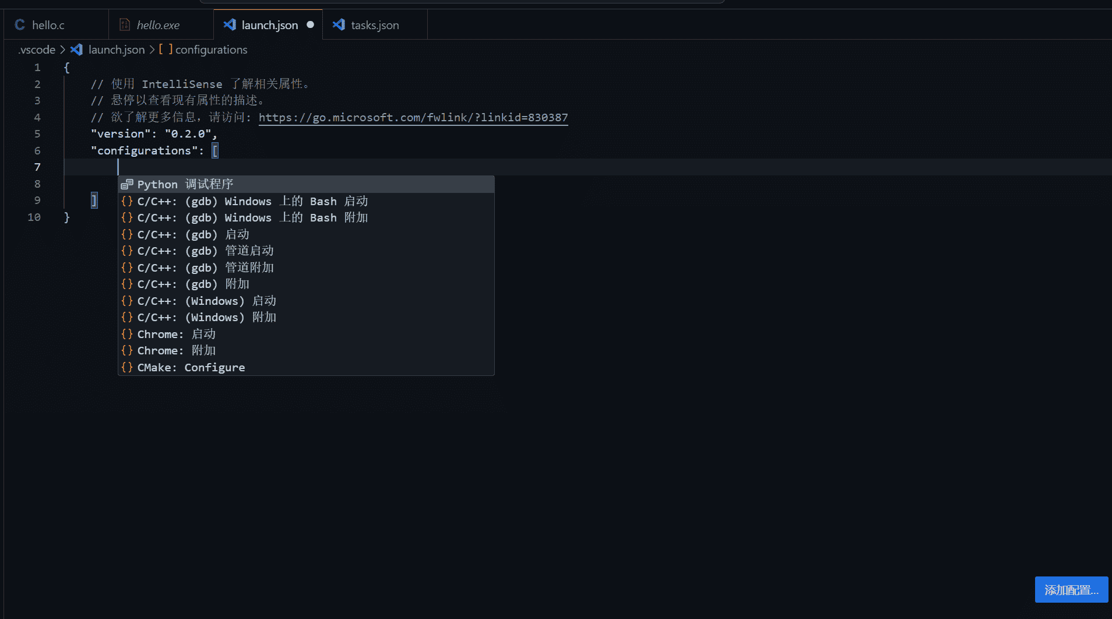Insert the Chrome: 启动 snippet
1112x619 pixels.
[x=306, y=334]
